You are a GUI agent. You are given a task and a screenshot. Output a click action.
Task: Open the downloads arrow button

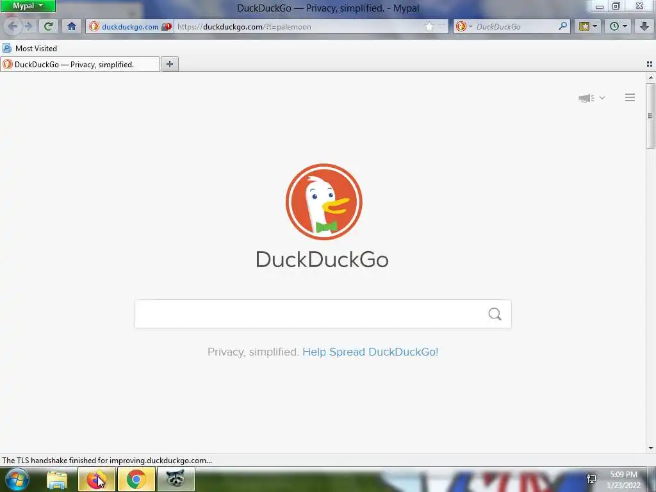644,26
